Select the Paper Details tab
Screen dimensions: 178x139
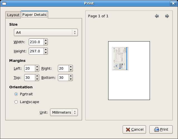pyautogui.click(x=34, y=14)
